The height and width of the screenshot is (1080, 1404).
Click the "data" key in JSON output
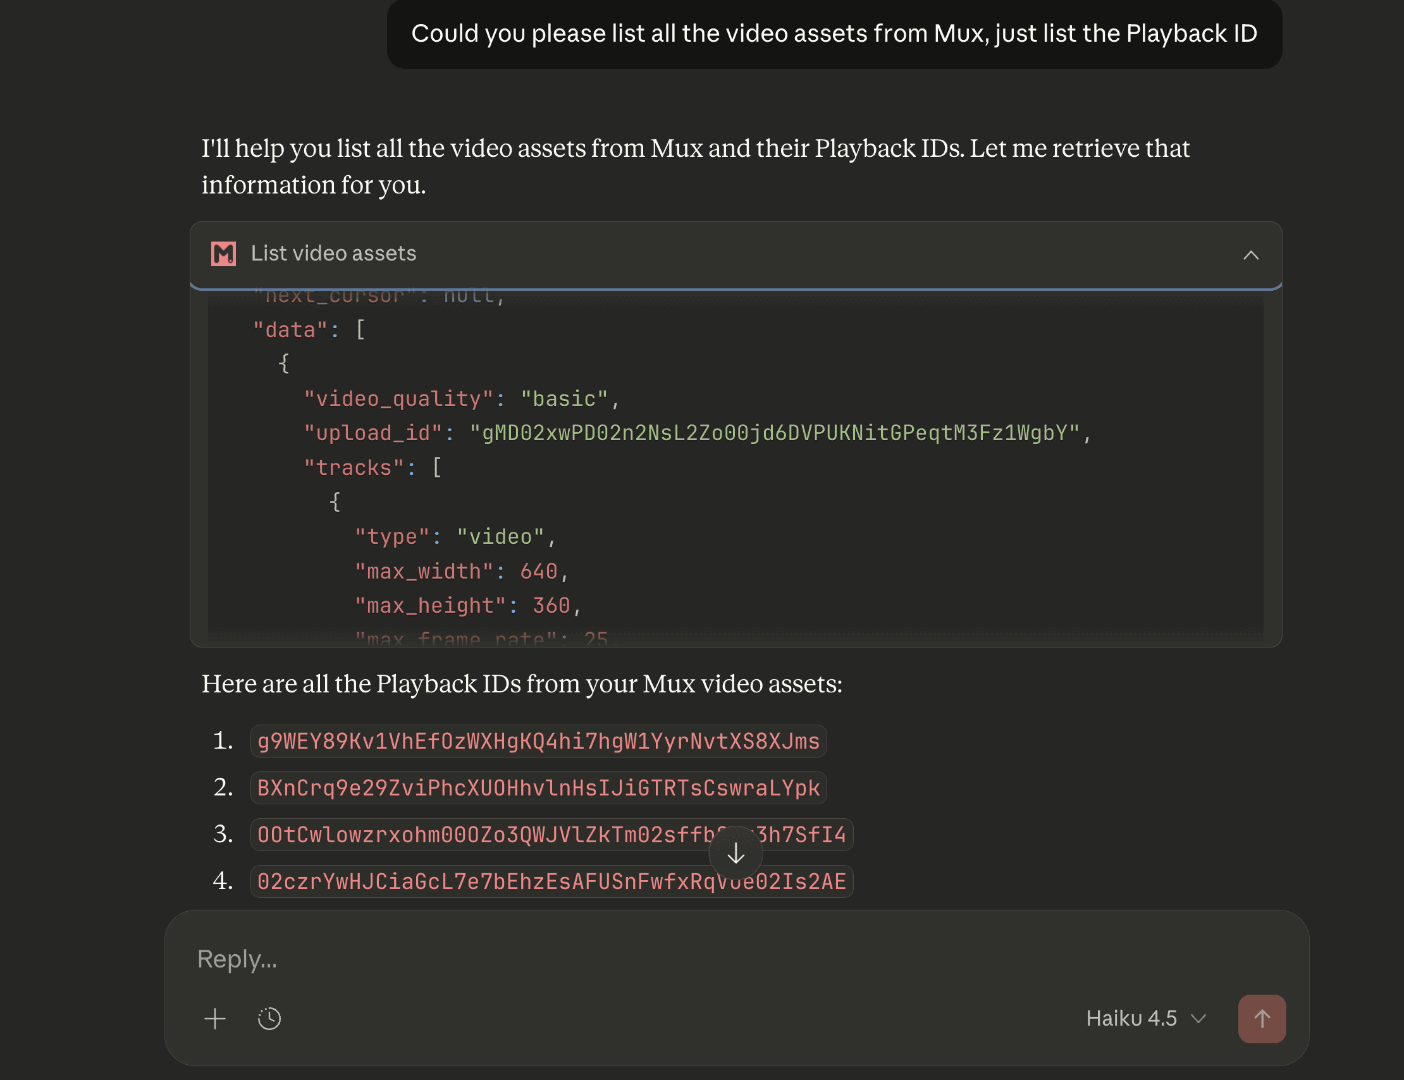tap(290, 330)
